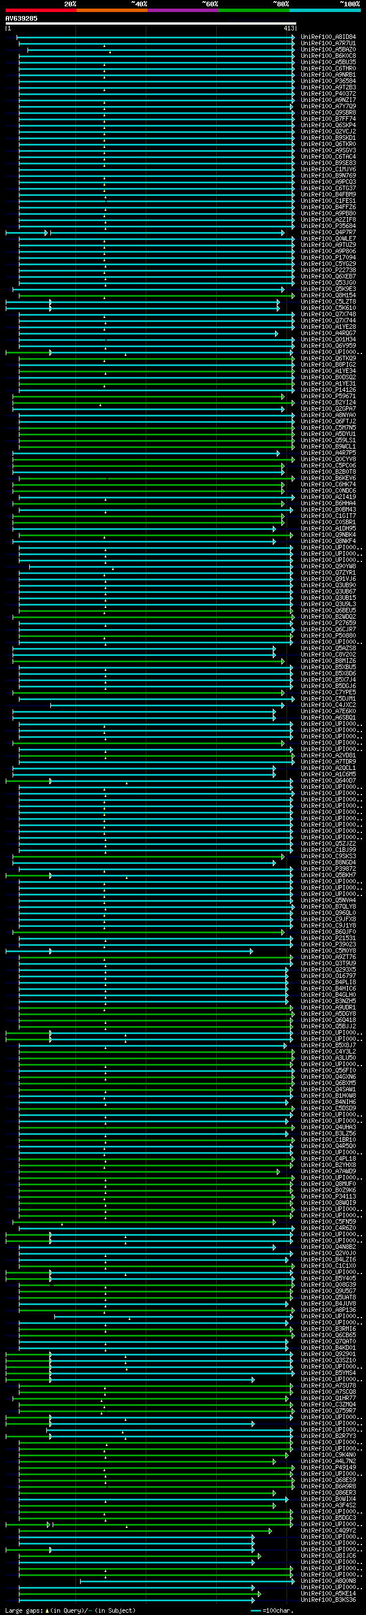Image resolution: width=366 pixels, height=1615 pixels.
Task: Select the UniRef100_A7R7U1 label
Action: pyautogui.click(x=328, y=44)
